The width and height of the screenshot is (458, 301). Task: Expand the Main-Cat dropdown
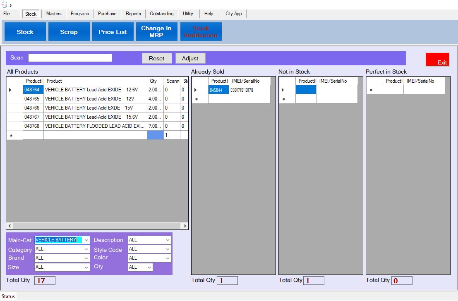tap(86, 240)
